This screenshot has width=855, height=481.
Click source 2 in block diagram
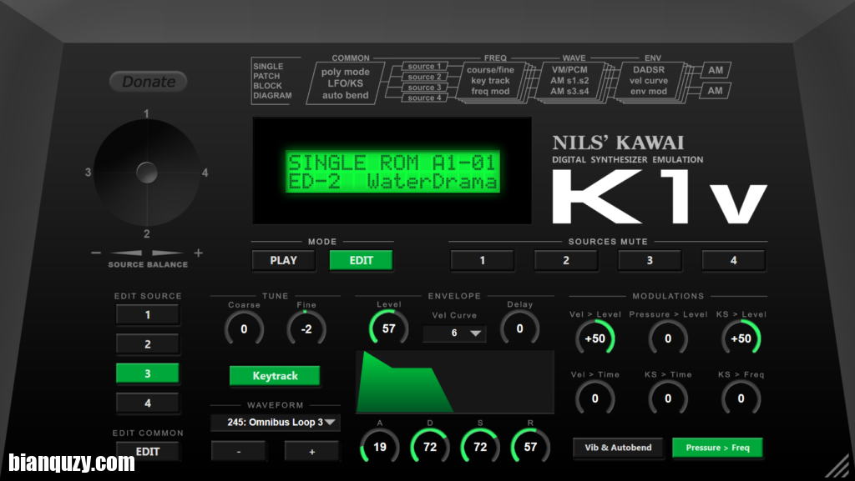pos(425,77)
